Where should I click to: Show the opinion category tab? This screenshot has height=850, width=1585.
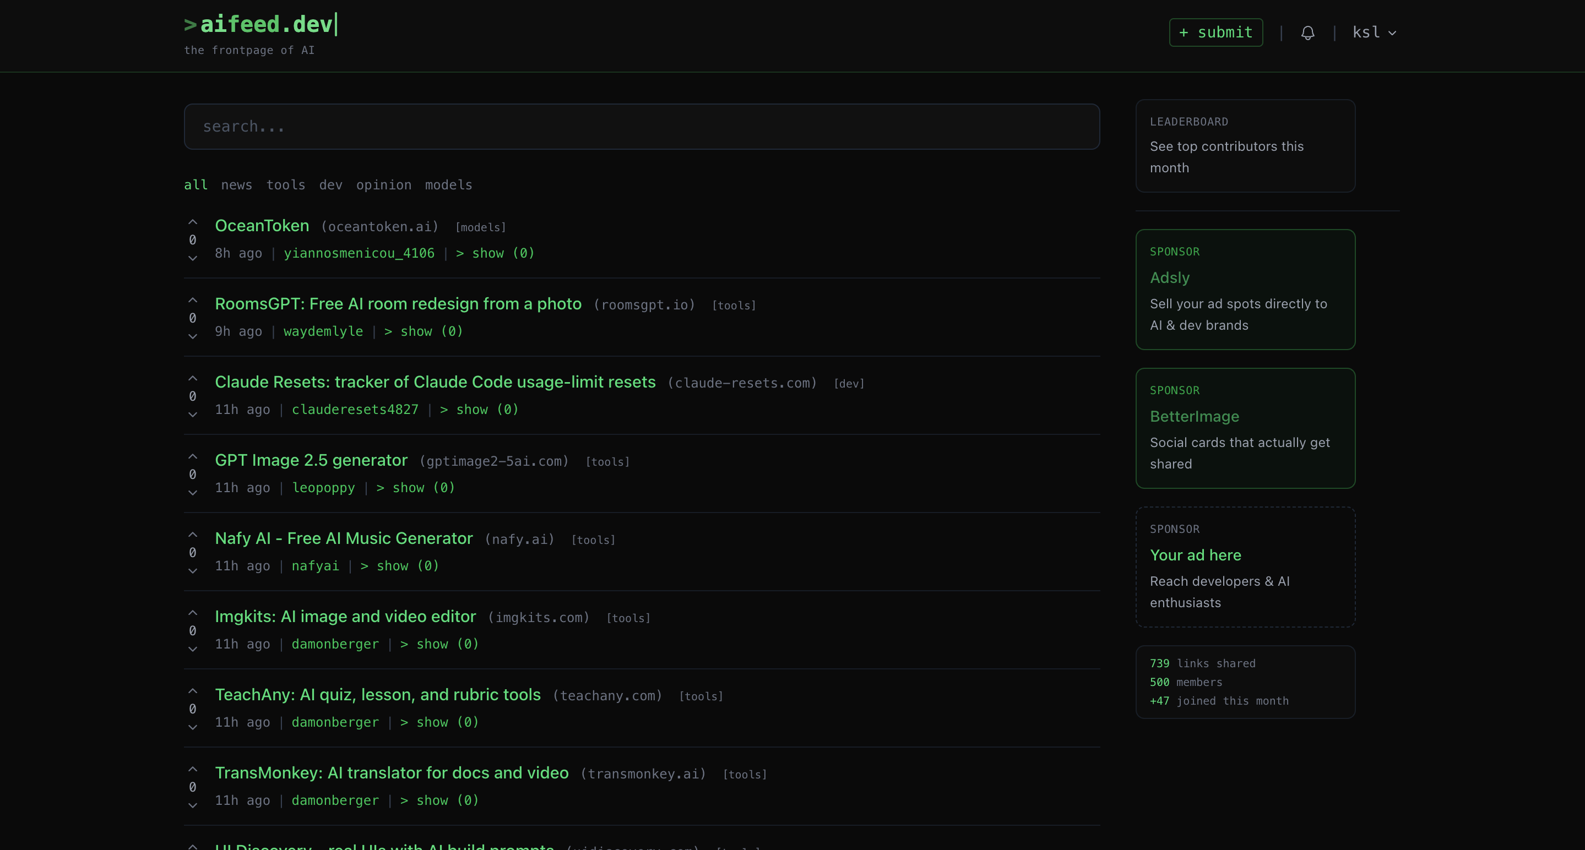pyautogui.click(x=383, y=185)
